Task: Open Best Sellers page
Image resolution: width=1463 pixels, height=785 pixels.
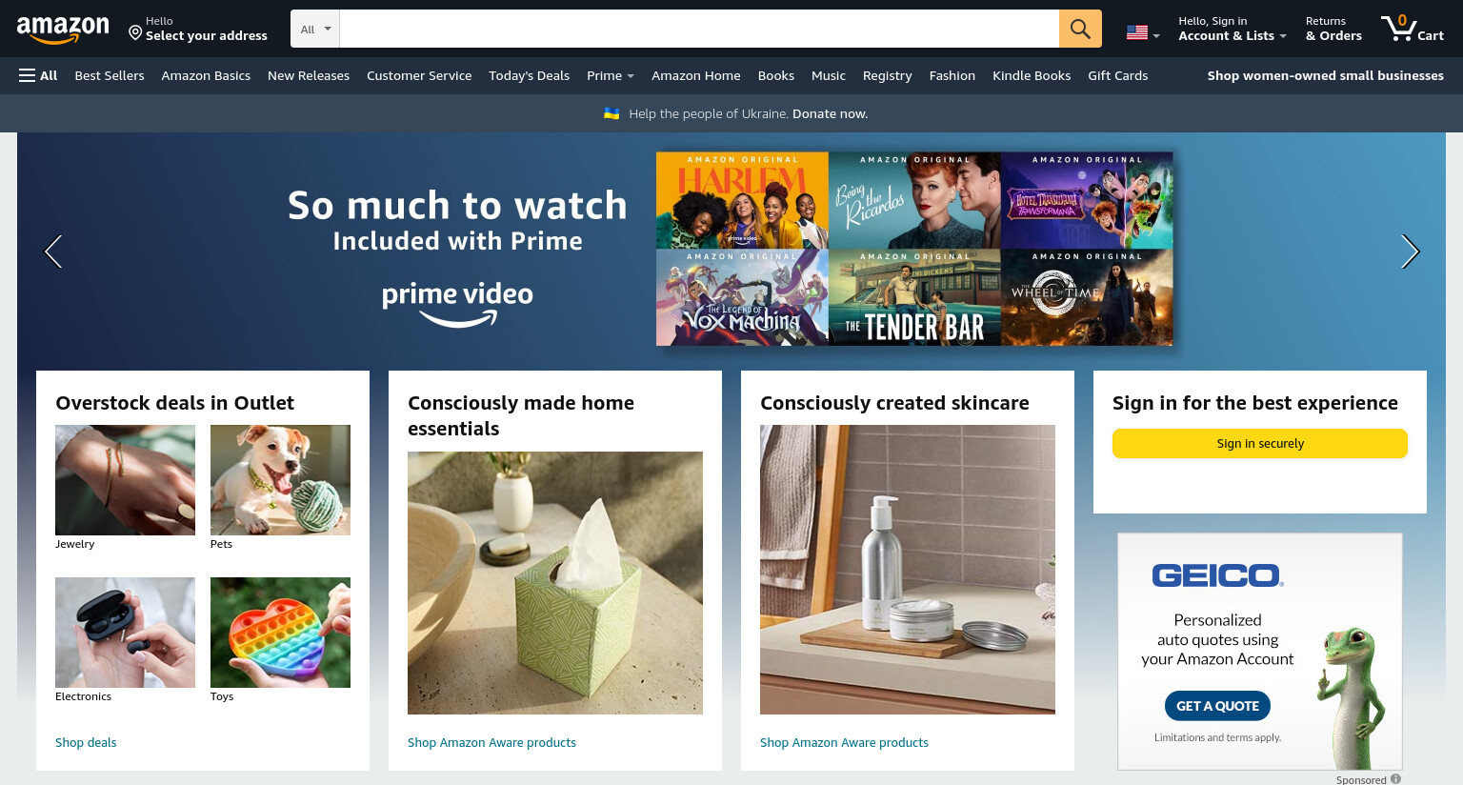Action: point(110,75)
